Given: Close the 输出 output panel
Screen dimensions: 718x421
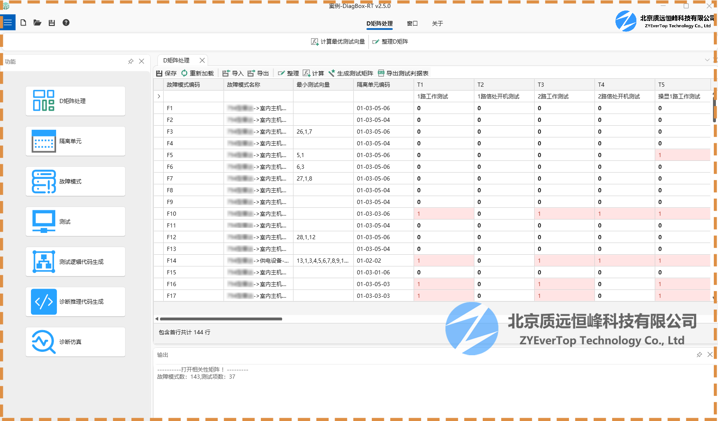Looking at the screenshot, I should click(710, 354).
